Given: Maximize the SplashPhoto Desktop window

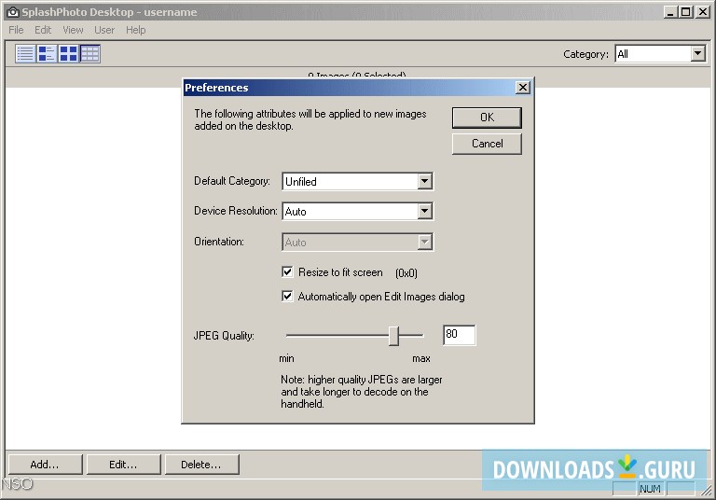Looking at the screenshot, I should click(x=686, y=12).
